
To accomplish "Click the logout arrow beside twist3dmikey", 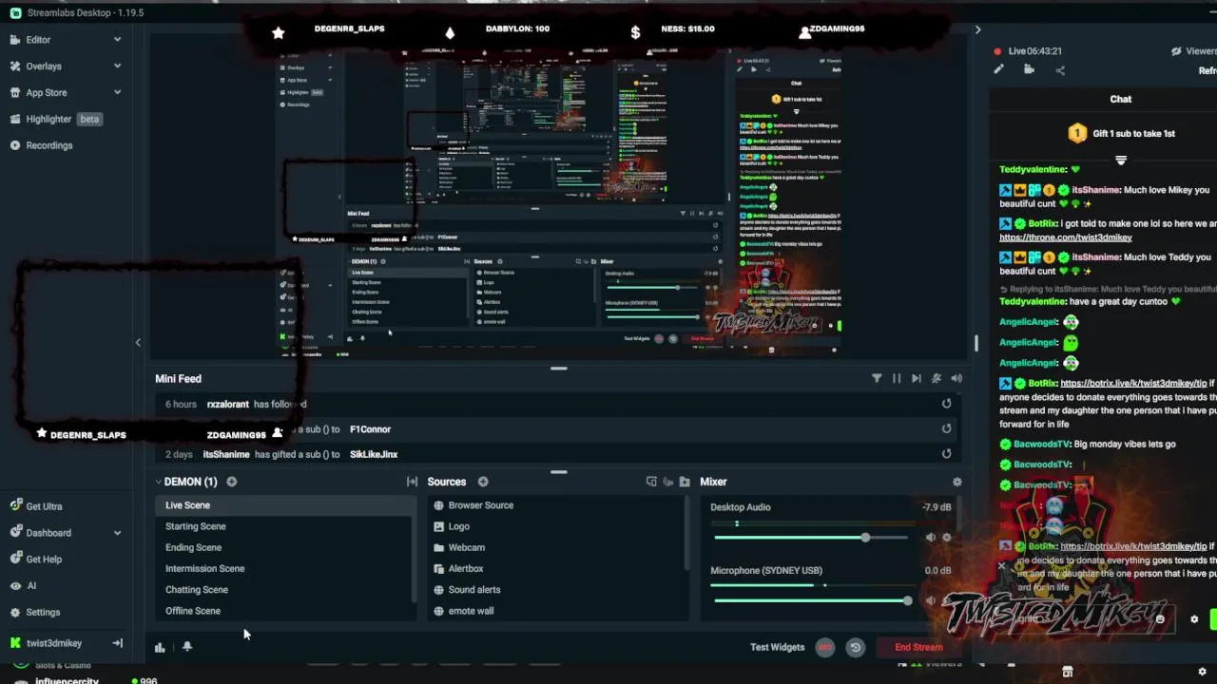I will (x=117, y=643).
